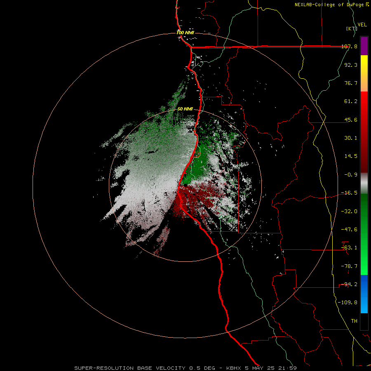This screenshot has width=371, height=371.
Task: Click the 61.2 velocity scale value
Action: 351,101
